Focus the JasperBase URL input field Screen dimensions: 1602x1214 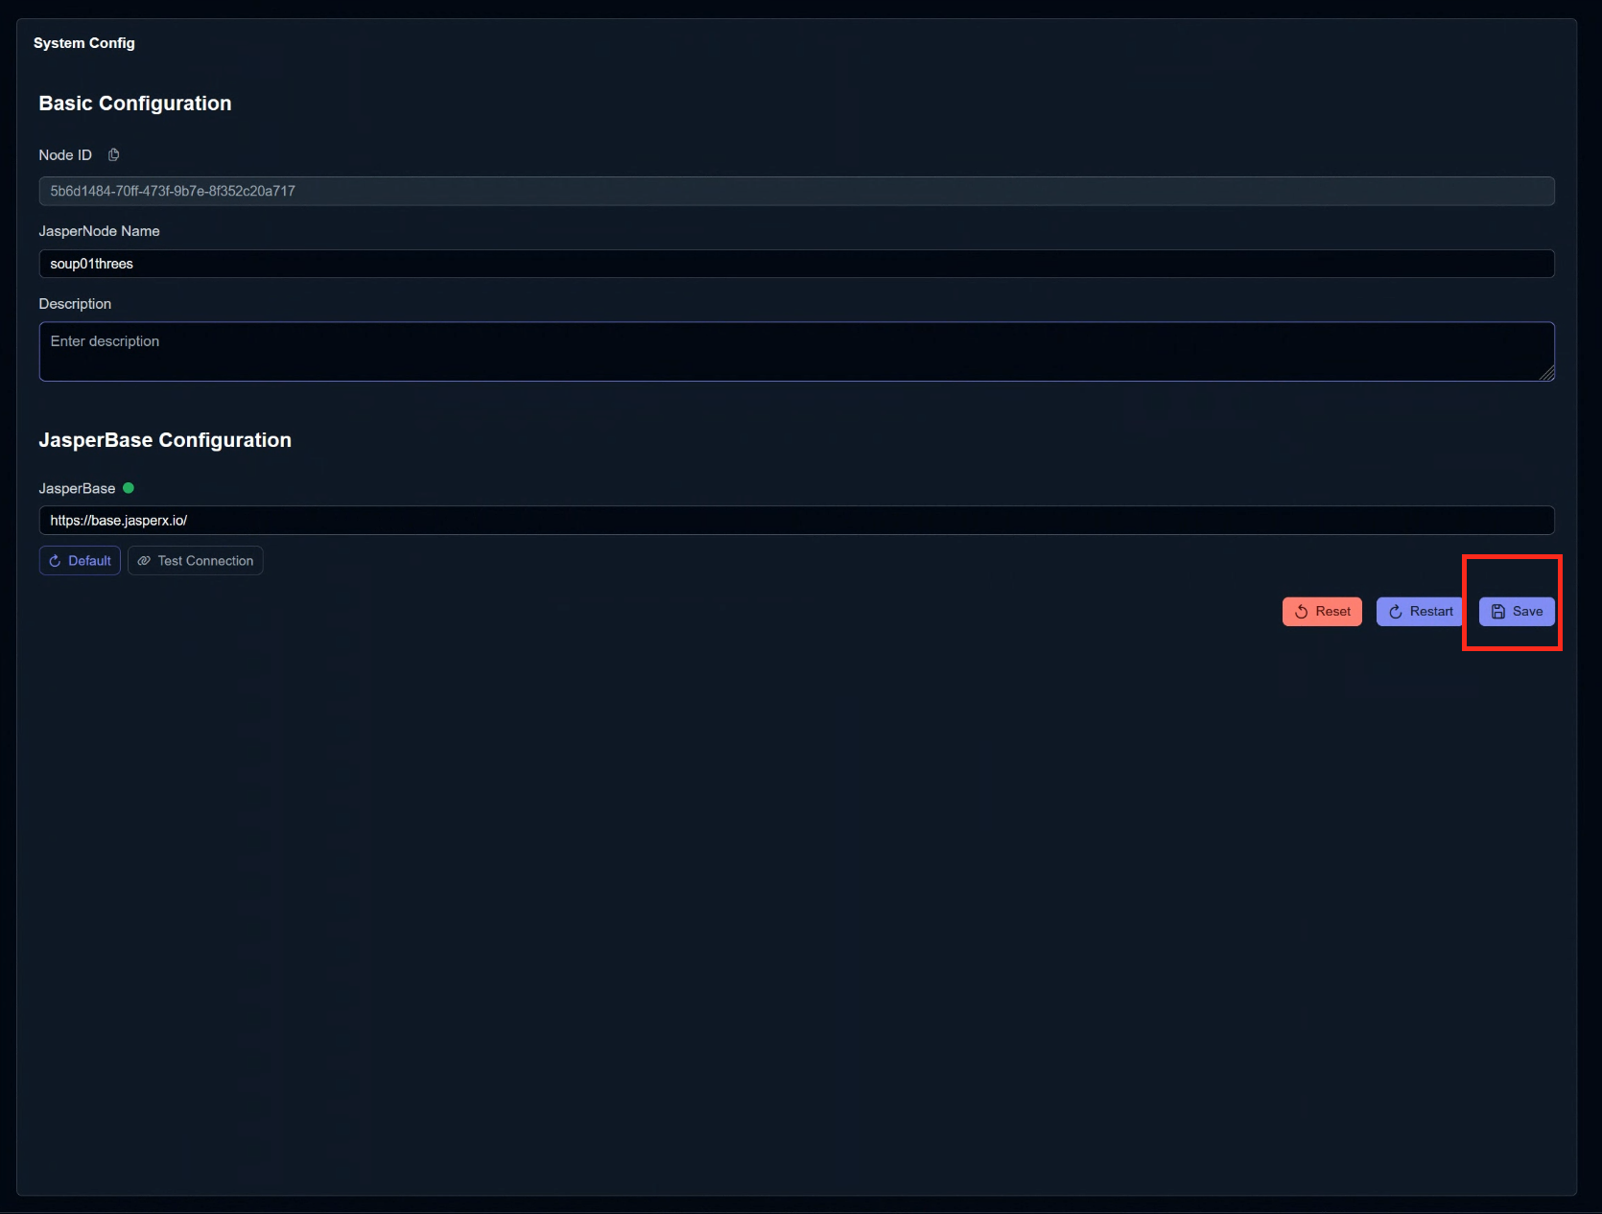point(796,521)
